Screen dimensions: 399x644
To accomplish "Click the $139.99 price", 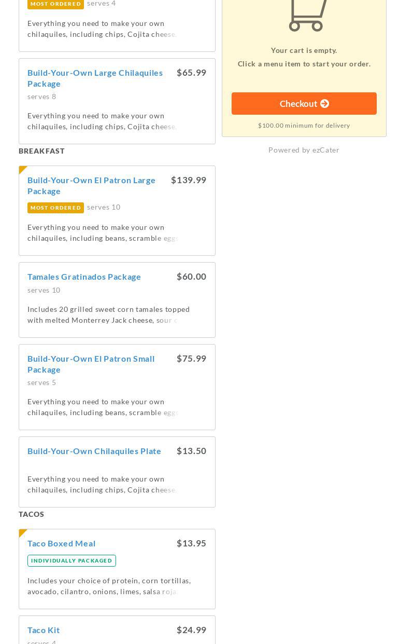I will click(189, 180).
